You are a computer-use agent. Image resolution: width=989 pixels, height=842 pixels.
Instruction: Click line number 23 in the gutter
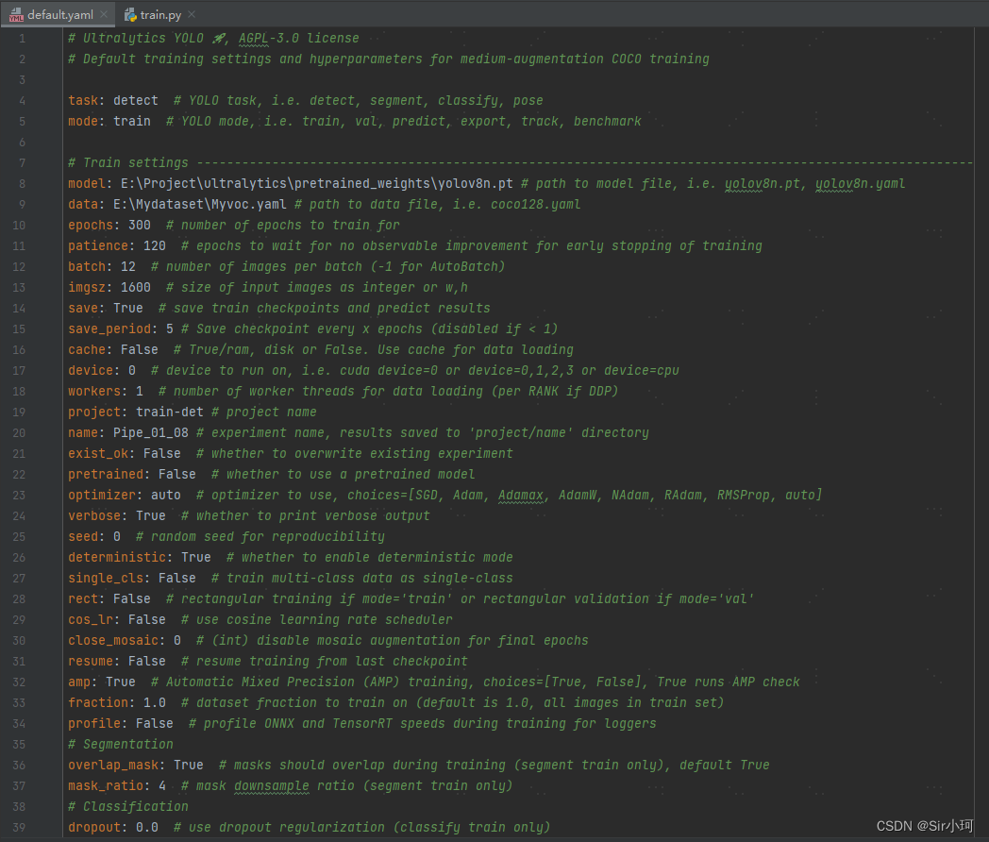19,496
